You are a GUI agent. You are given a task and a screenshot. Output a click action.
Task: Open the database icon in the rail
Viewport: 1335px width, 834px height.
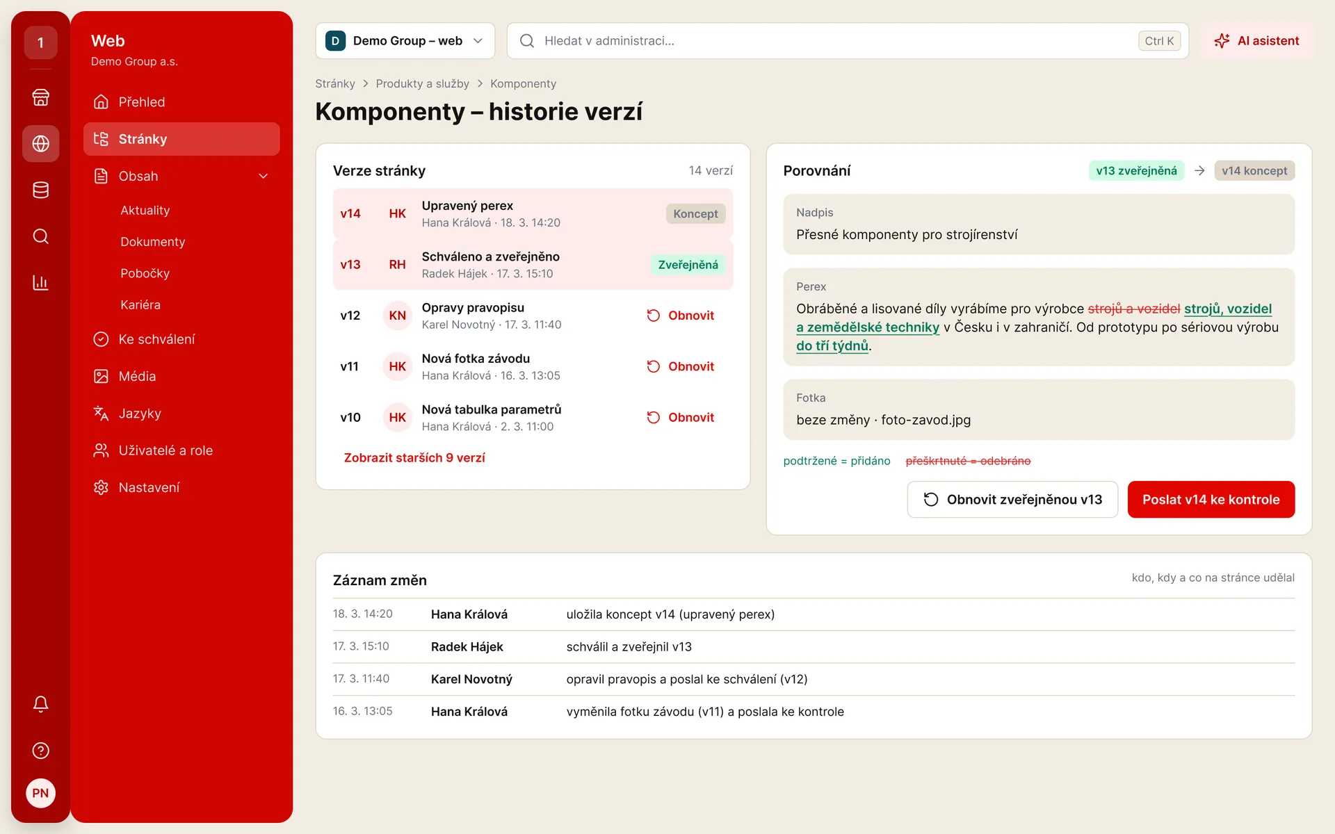pyautogui.click(x=40, y=190)
